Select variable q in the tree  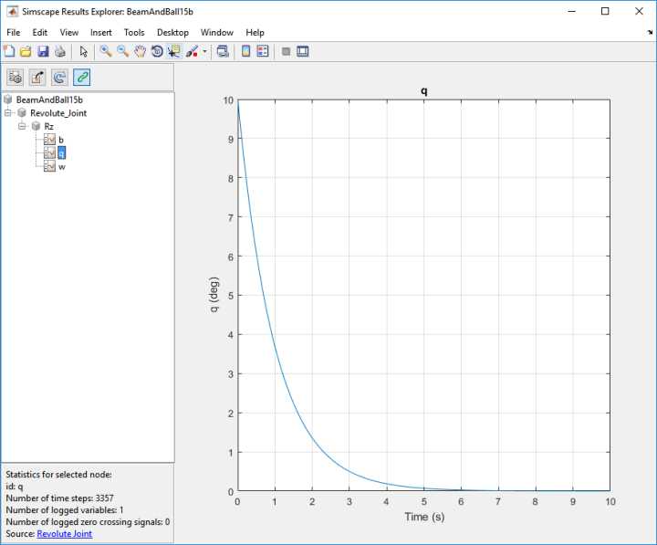[62, 153]
